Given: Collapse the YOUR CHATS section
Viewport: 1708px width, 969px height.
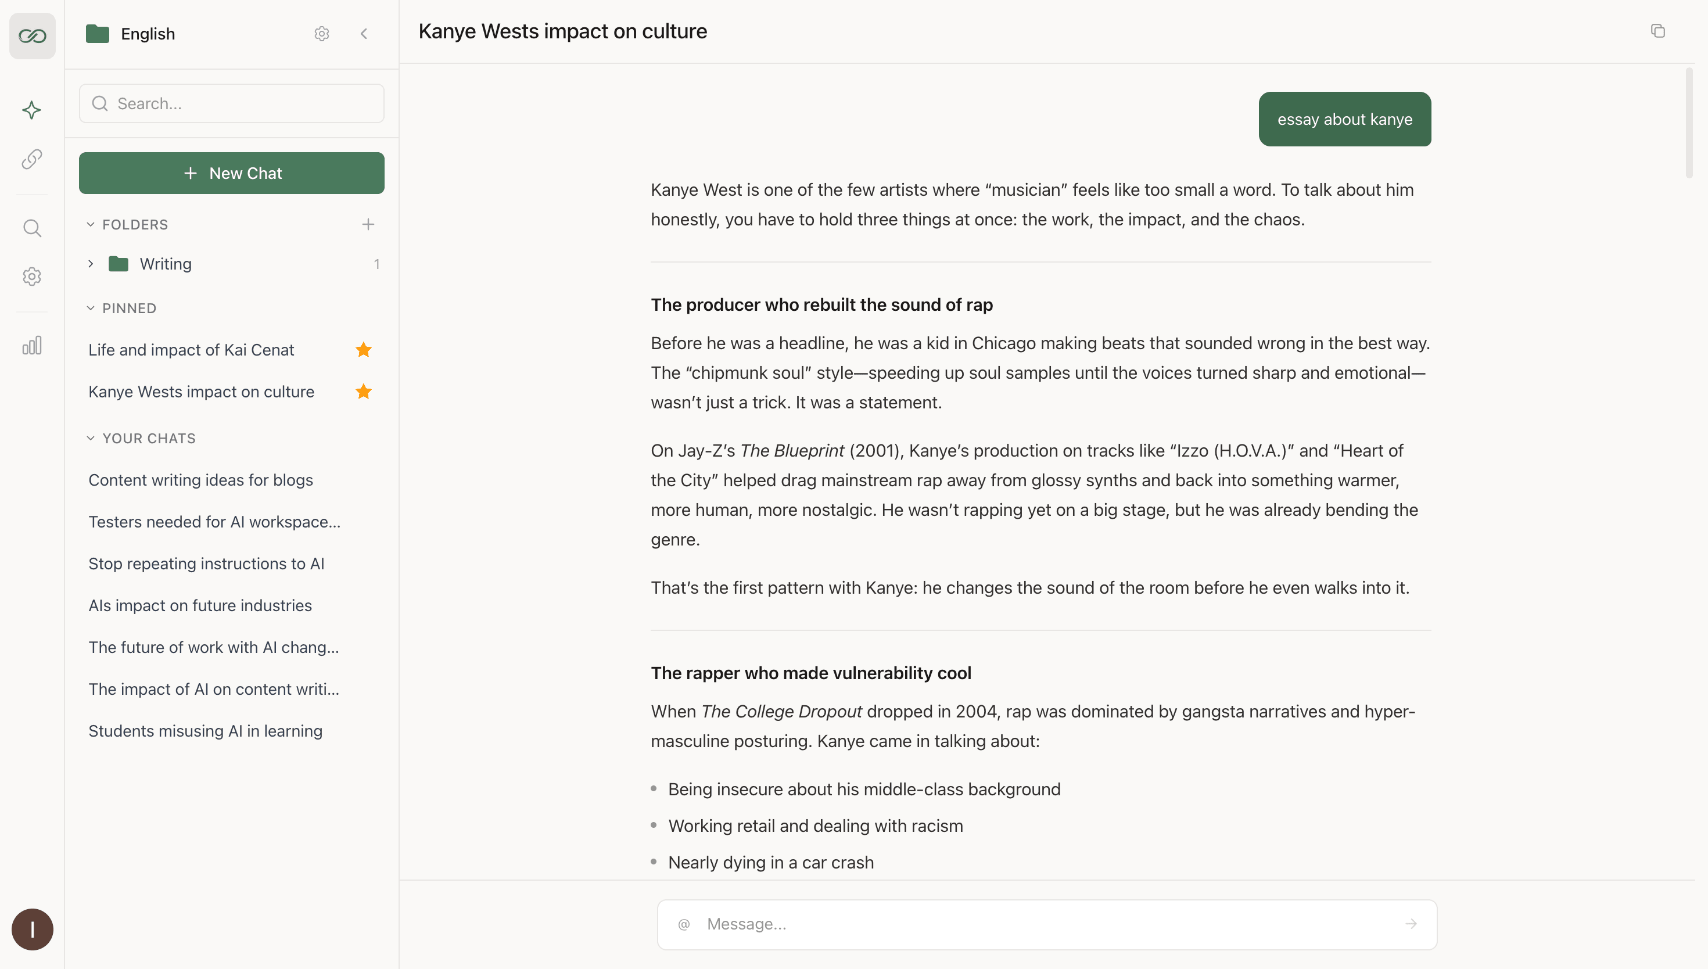Looking at the screenshot, I should pyautogui.click(x=91, y=438).
